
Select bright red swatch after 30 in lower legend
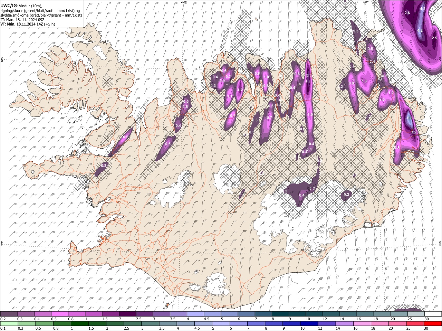coord(432,323)
